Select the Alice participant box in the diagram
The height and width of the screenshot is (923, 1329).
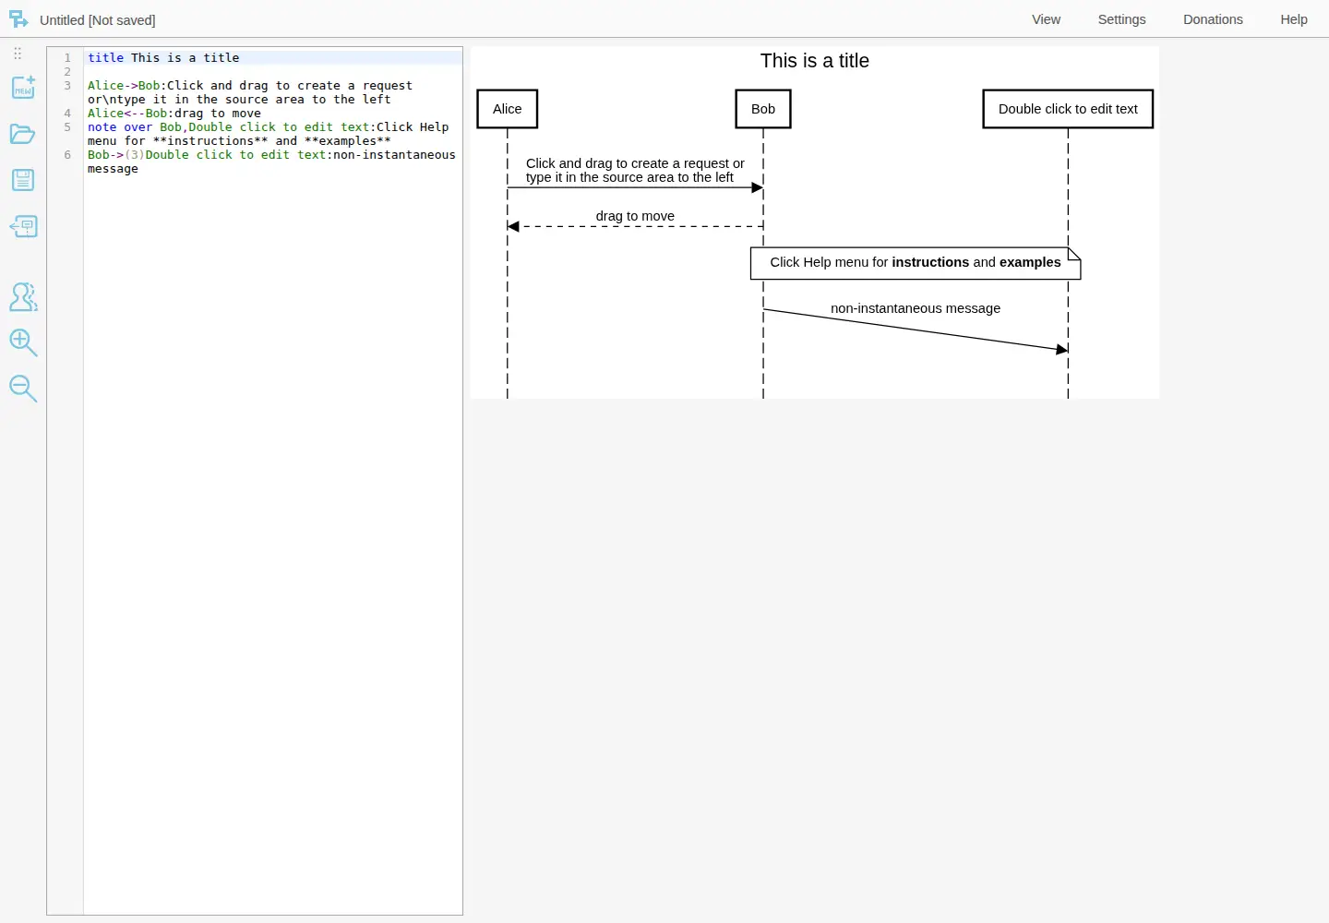tap(508, 109)
